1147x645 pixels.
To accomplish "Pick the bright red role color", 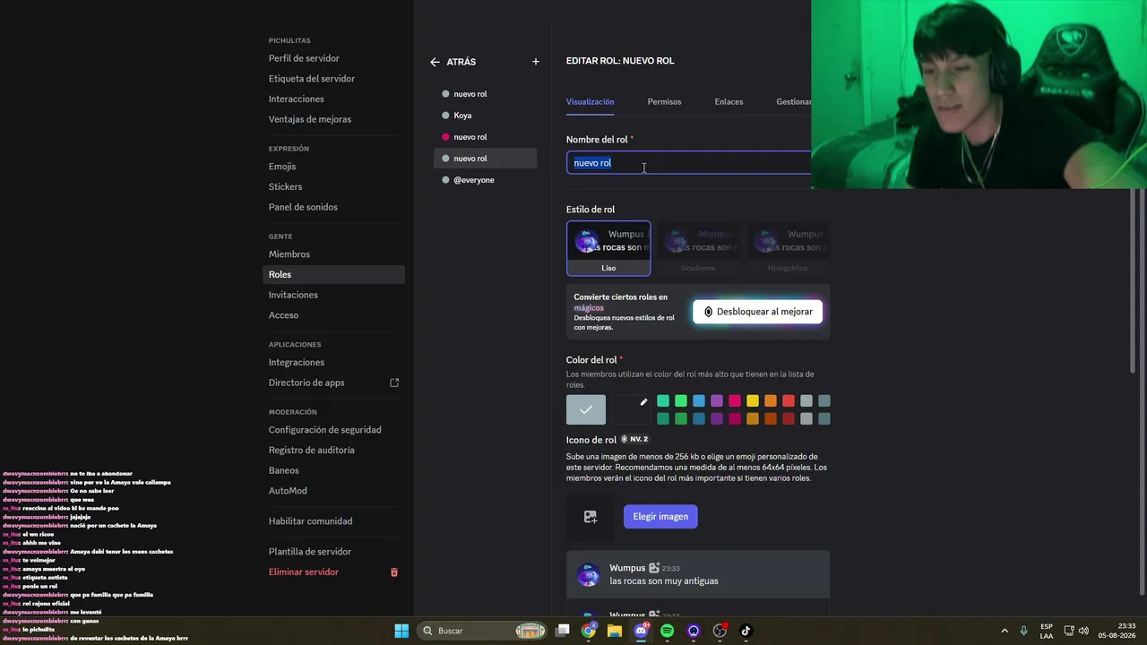I will pyautogui.click(x=789, y=400).
